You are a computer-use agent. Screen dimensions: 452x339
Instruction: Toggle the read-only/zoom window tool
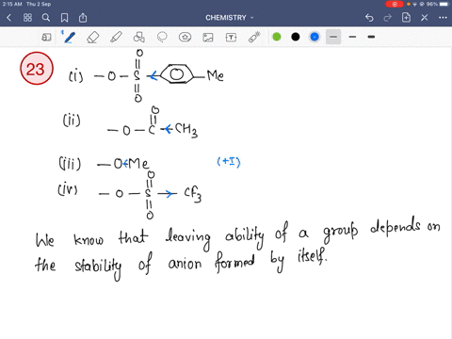click(46, 38)
